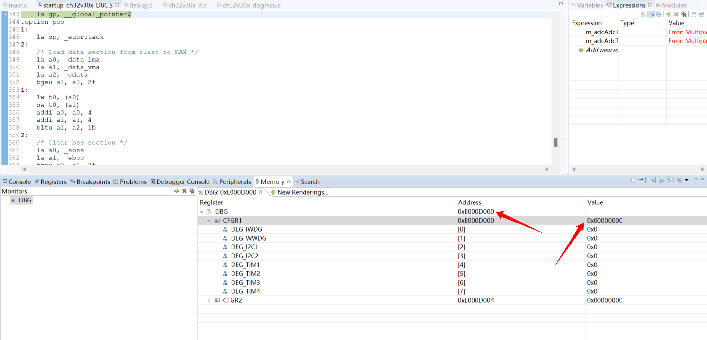Toggle logical structure button in Memory toolbar
The height and width of the screenshot is (340, 707).
pyautogui.click(x=651, y=181)
